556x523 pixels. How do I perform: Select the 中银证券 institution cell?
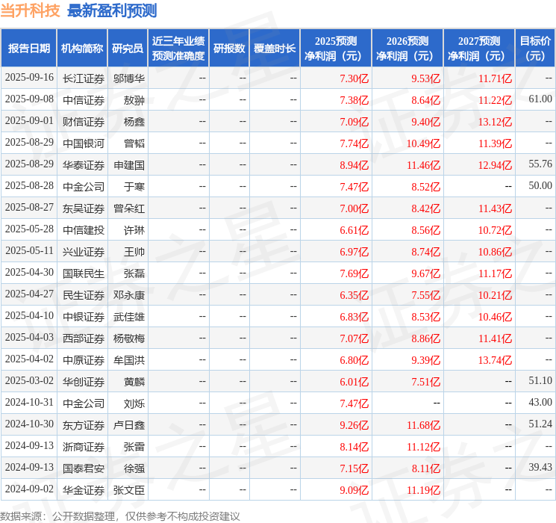[84, 317]
